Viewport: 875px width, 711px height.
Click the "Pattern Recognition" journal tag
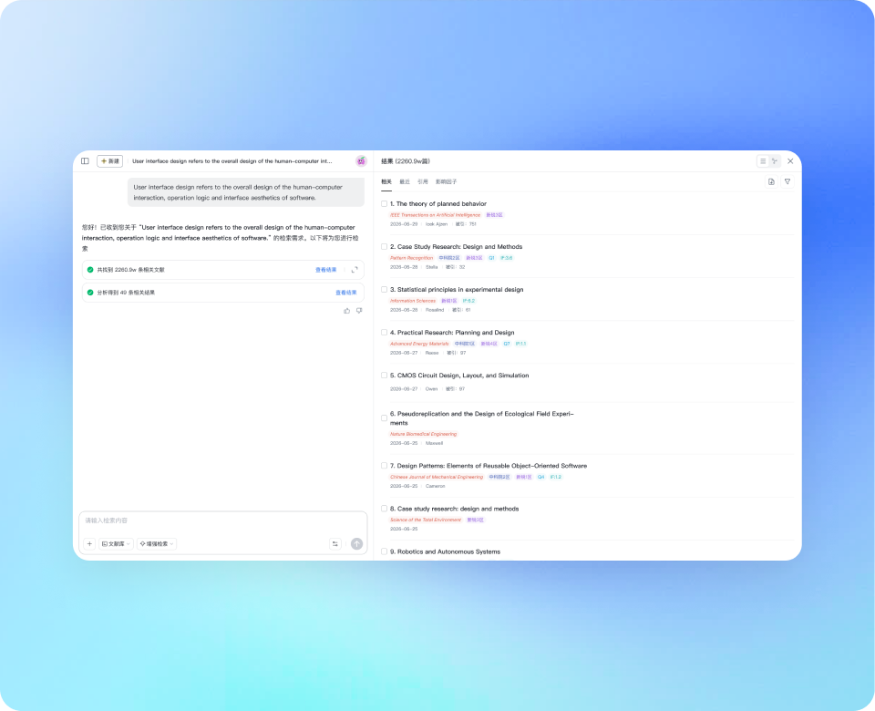412,258
